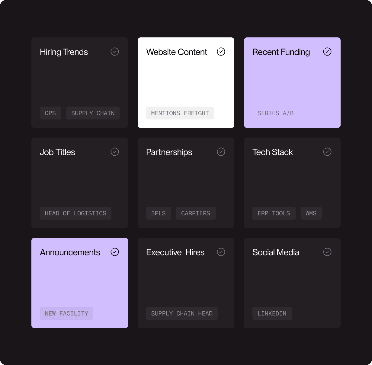Click the Hiring Trends card title

tap(64, 52)
